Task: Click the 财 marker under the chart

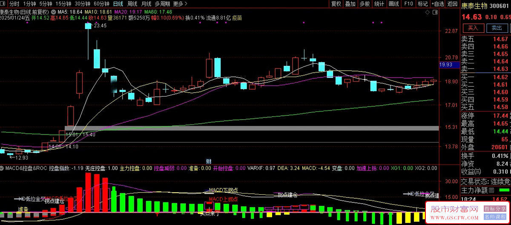Action: (209, 161)
